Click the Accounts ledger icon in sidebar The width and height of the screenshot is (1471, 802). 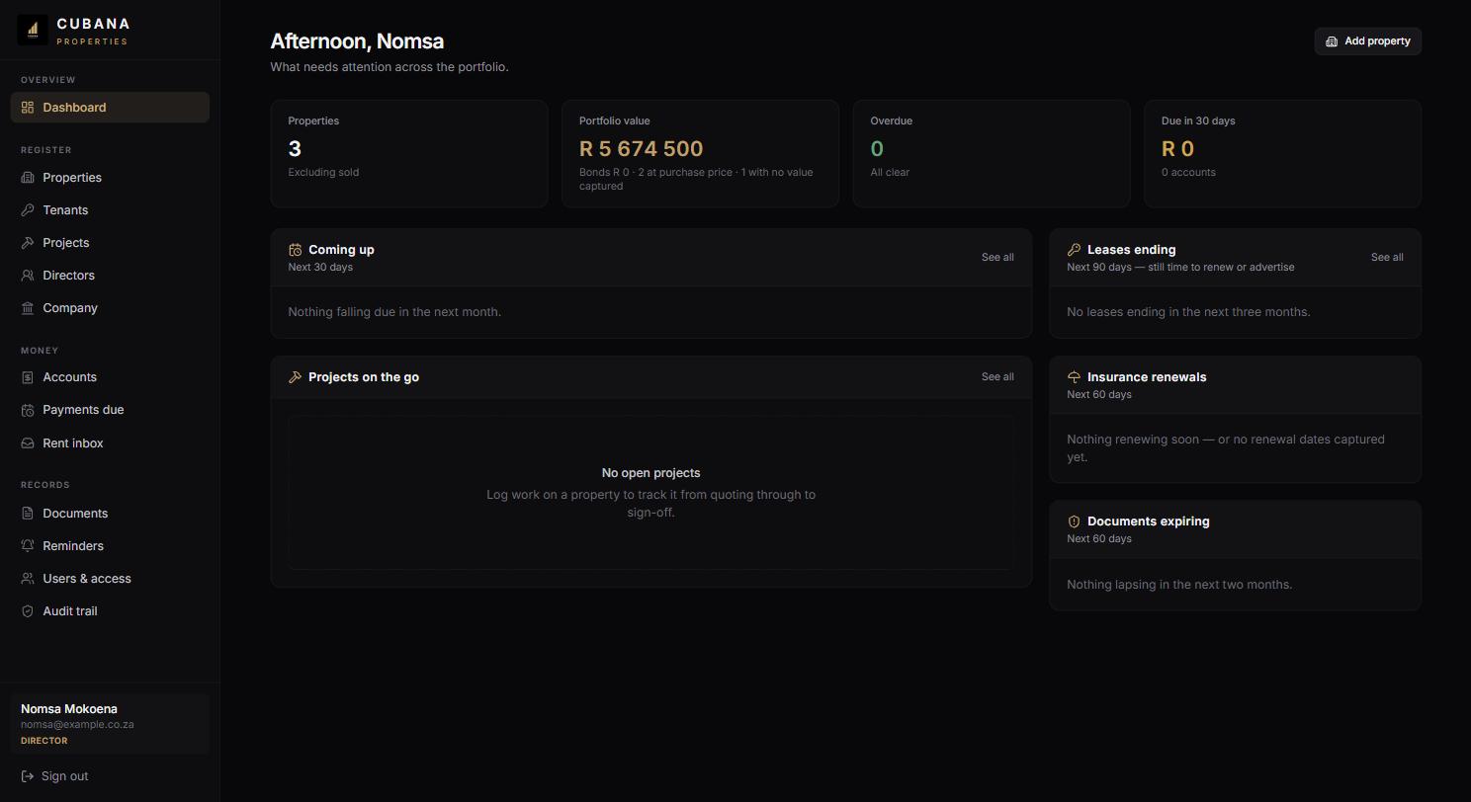coord(28,377)
